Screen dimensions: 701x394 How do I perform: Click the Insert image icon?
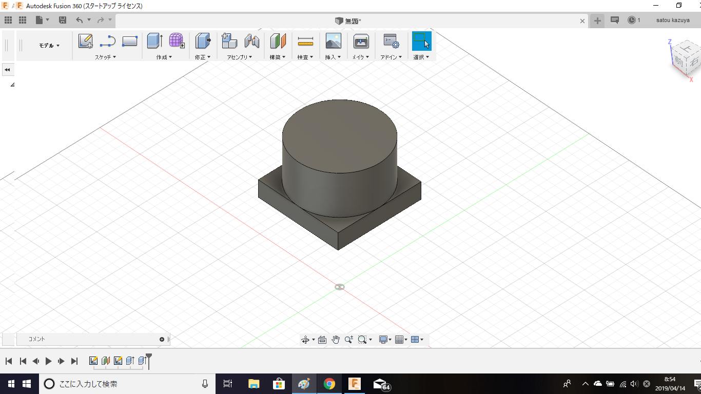pos(333,41)
